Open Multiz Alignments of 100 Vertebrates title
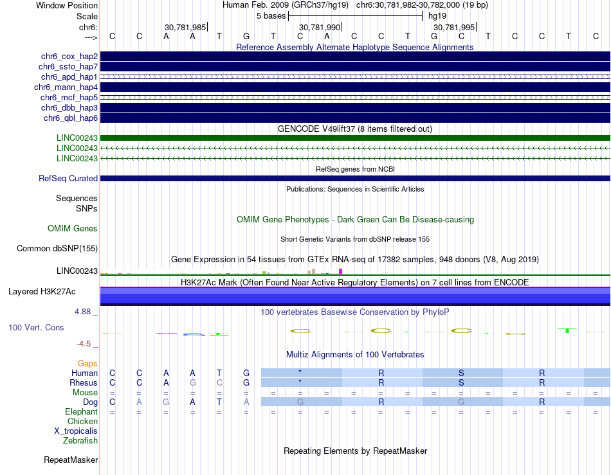The height and width of the screenshot is (475, 611). pos(355,355)
